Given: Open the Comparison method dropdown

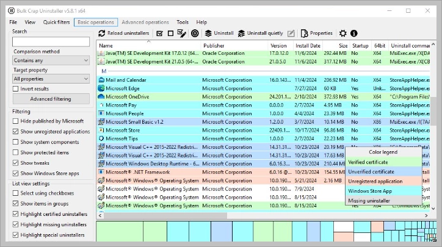Looking at the screenshot, I should pyautogui.click(x=51, y=60).
